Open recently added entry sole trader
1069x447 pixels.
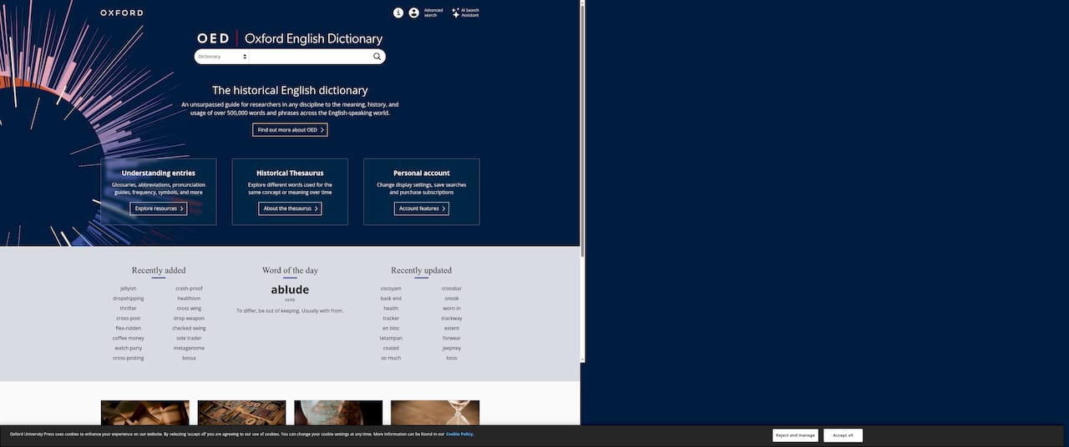[x=189, y=339]
